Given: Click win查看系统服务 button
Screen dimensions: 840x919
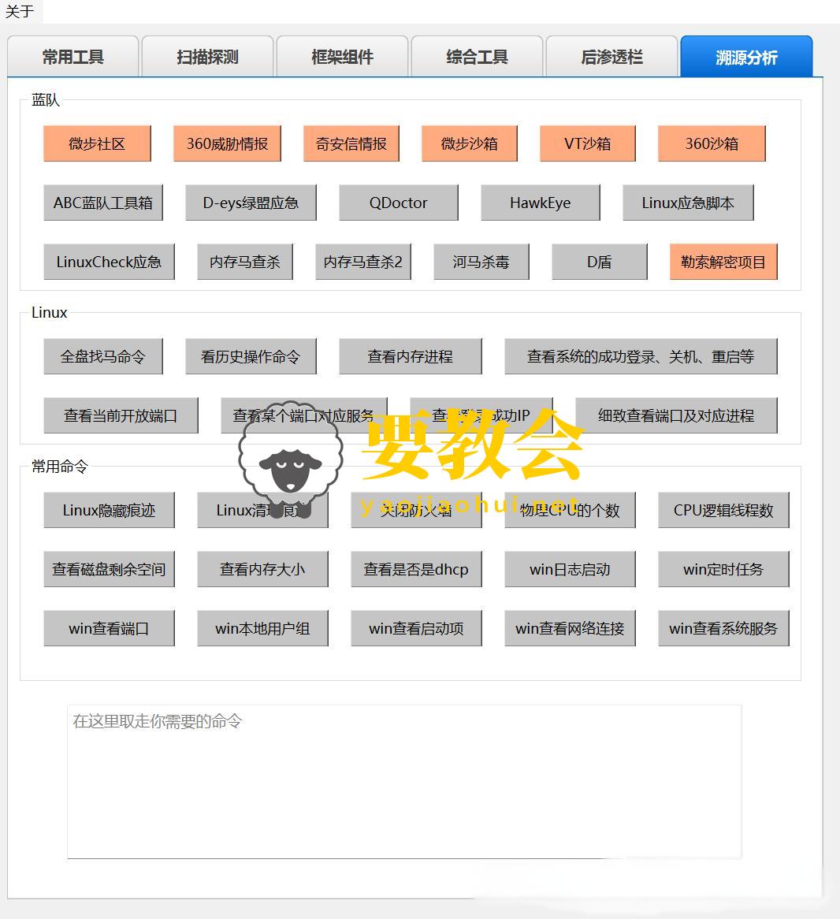Looking at the screenshot, I should point(723,628).
